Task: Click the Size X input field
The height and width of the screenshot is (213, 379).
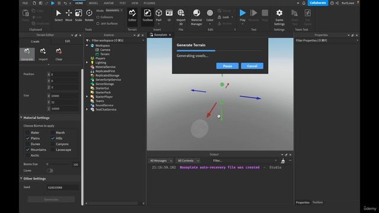Action: pos(65,96)
